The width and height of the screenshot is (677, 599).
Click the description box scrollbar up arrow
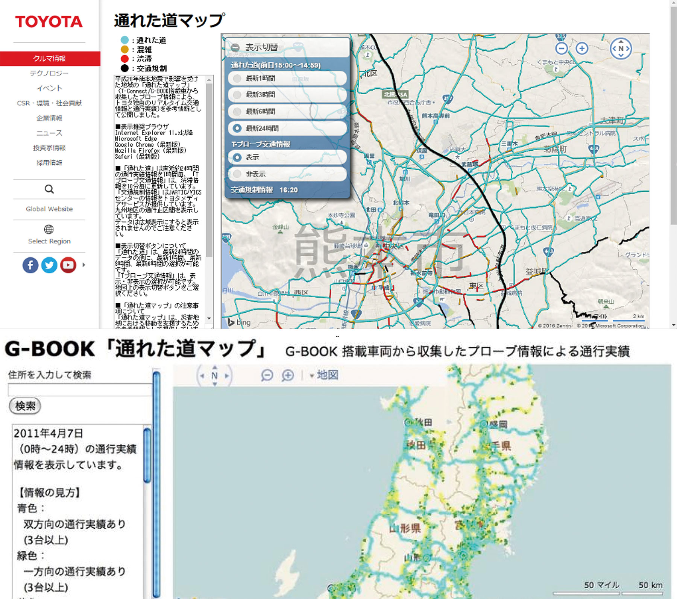click(209, 79)
